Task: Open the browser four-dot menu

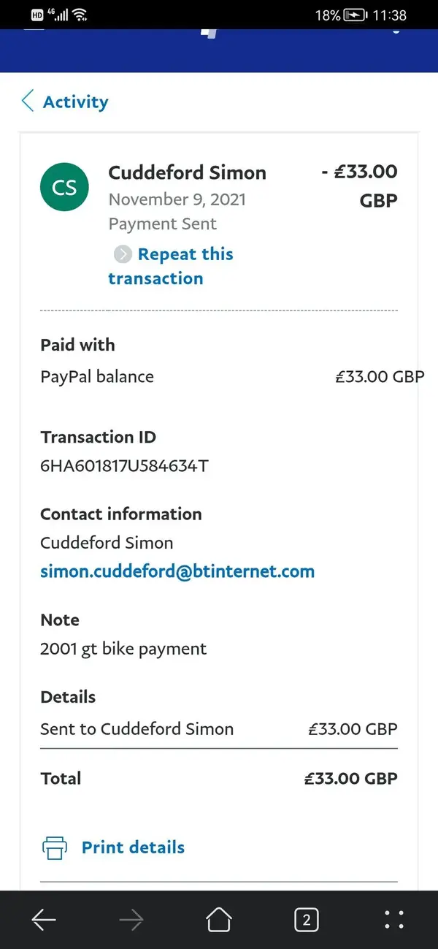Action: pos(394,920)
